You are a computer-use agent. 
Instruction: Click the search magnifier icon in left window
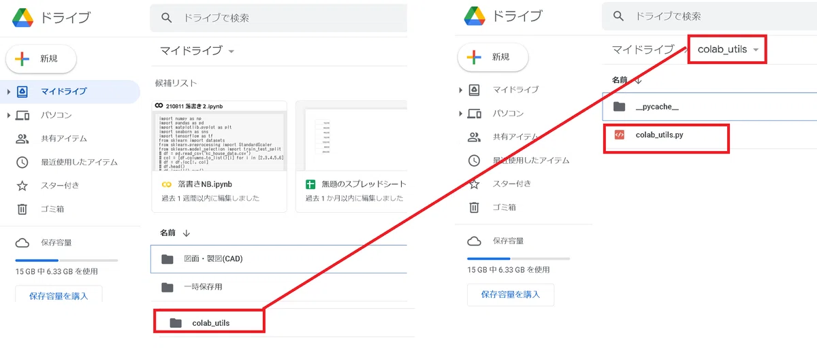pyautogui.click(x=167, y=18)
